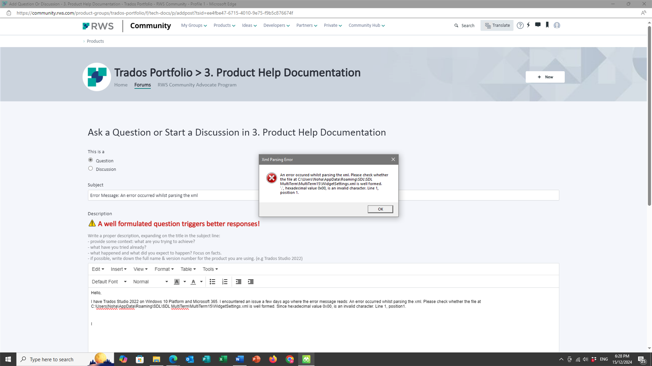652x366 pixels.
Task: Open Outlook from the taskbar
Action: [x=190, y=359]
